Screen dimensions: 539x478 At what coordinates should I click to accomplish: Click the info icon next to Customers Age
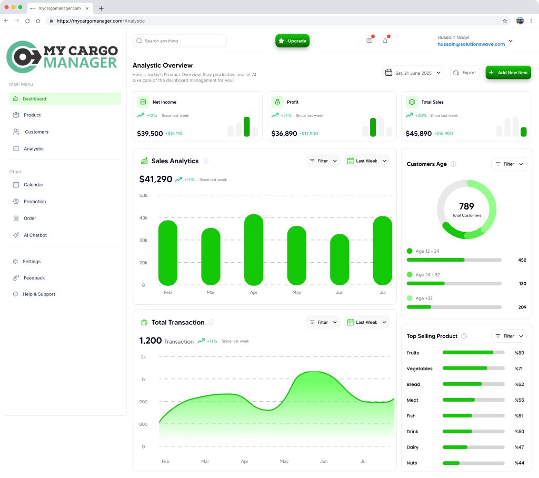point(453,164)
